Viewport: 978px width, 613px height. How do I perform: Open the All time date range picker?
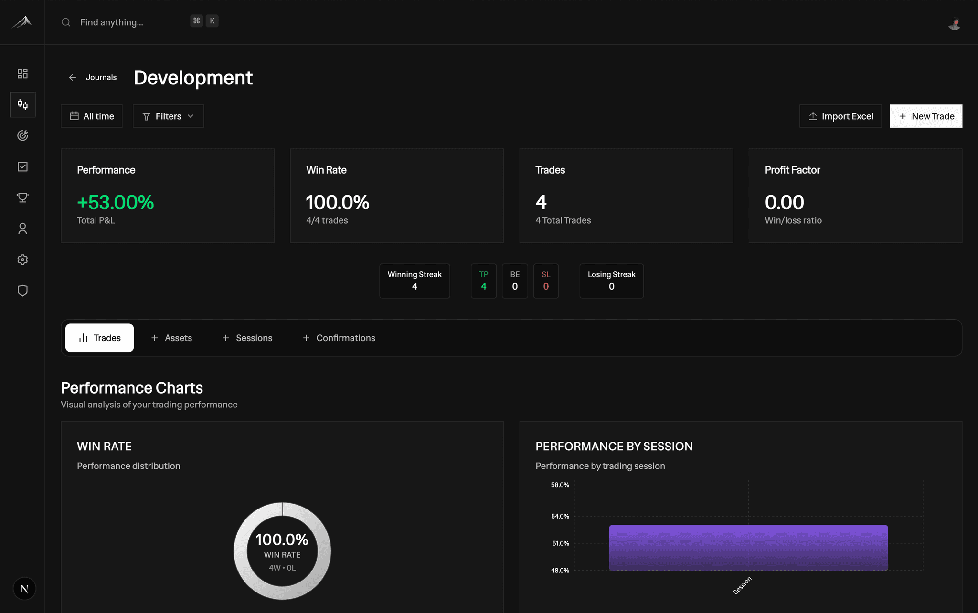[x=92, y=116]
